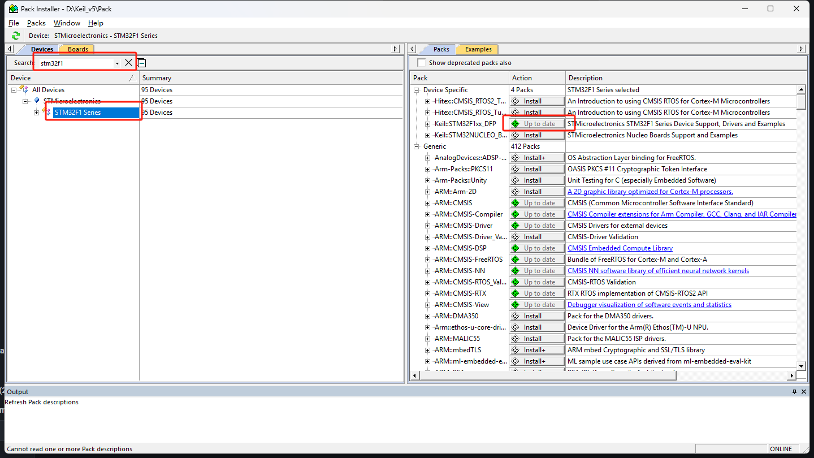Click into the stm32f1 search field
This screenshot has width=814, height=458.
click(75, 63)
